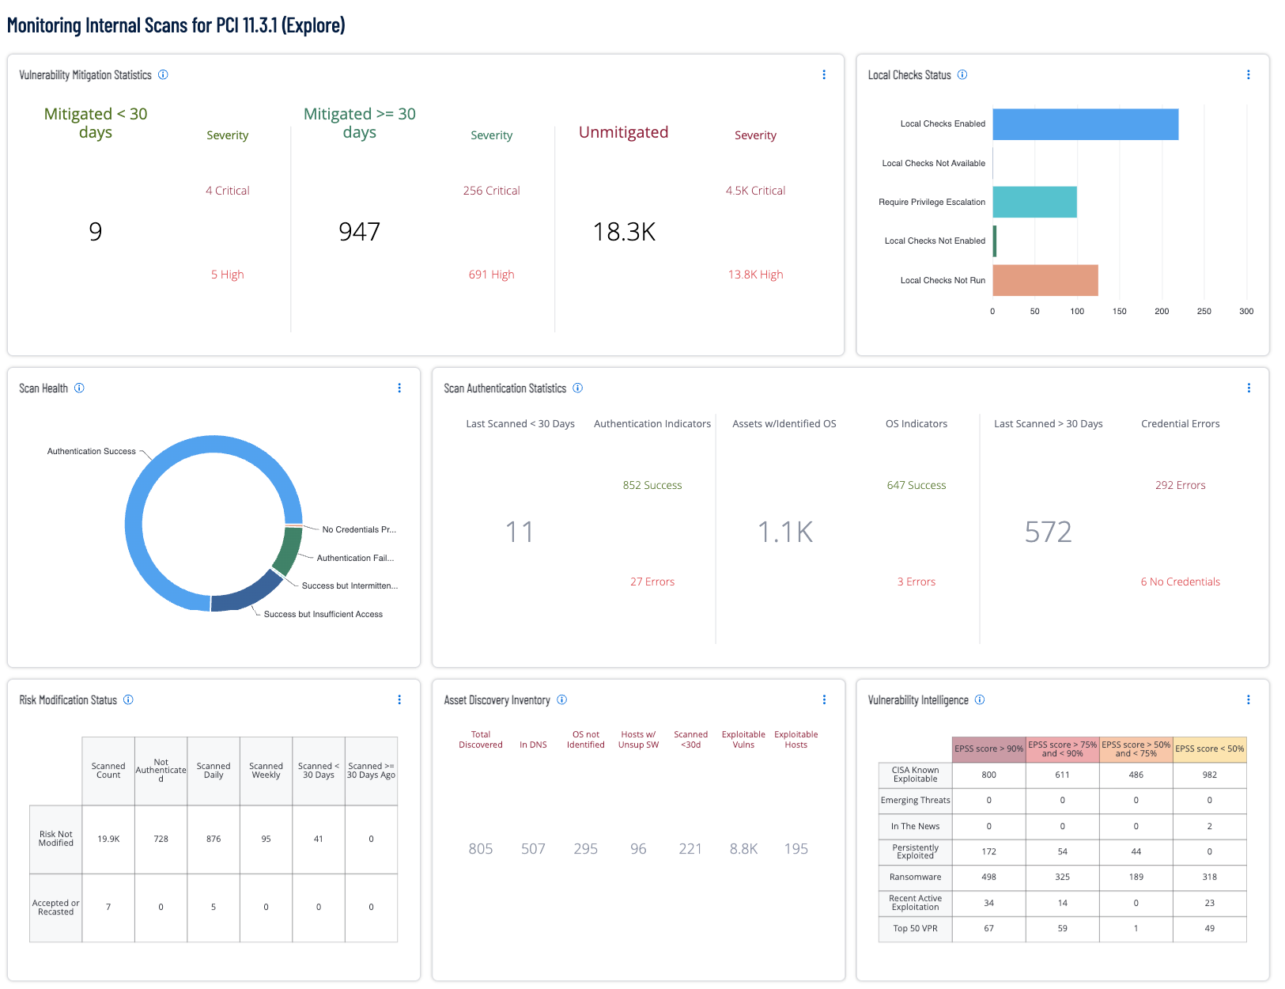
Task: Open Vulnerability Intelligence info icon
Action: point(980,700)
